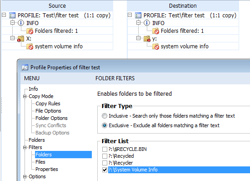The width and height of the screenshot is (250, 181).
Task: Select the 'X:' drive label
Action: pyautogui.click(x=29, y=39)
